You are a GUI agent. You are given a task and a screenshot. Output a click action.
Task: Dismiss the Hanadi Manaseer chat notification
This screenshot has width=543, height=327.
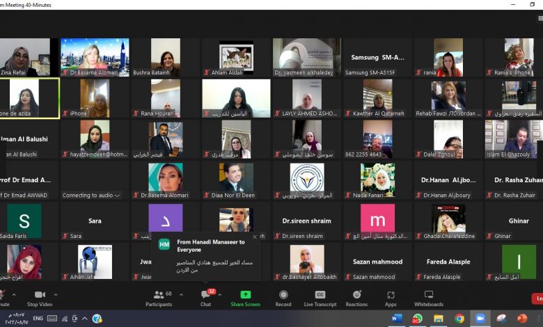(255, 237)
